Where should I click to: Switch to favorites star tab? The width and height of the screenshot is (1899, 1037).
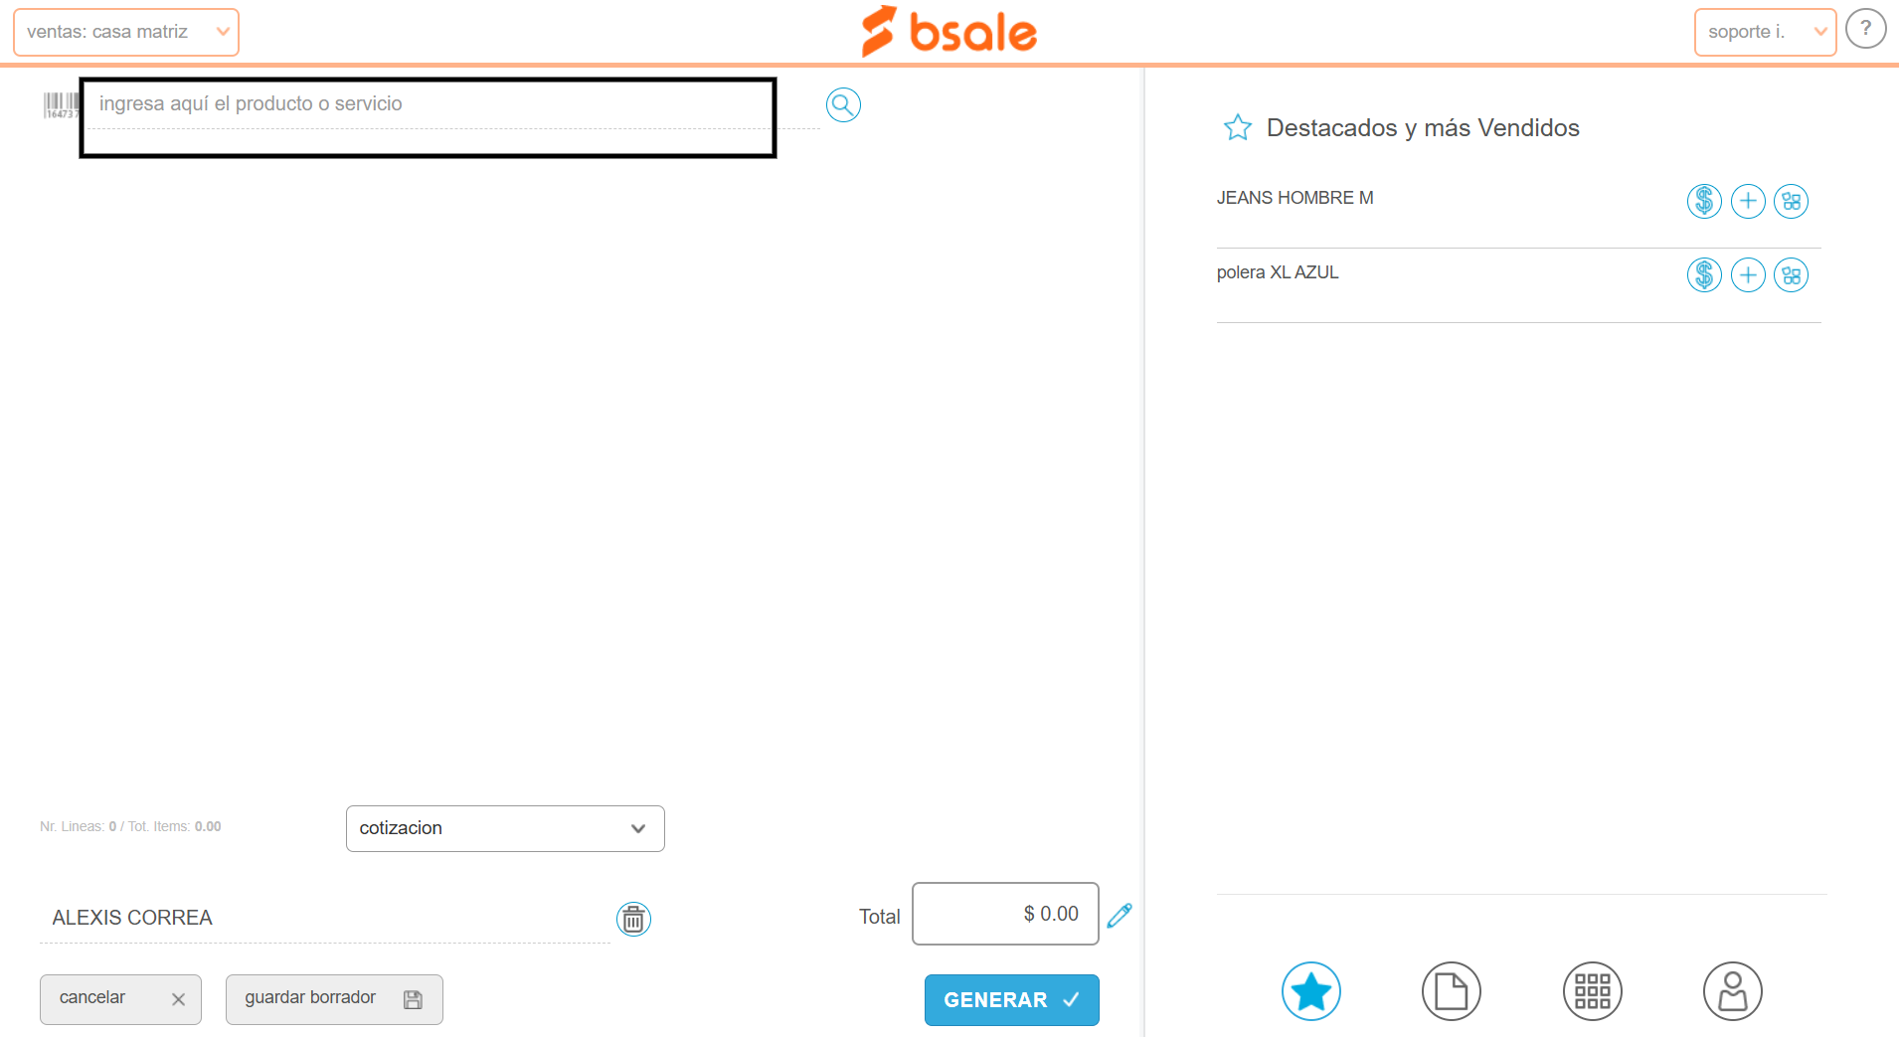1311,991
